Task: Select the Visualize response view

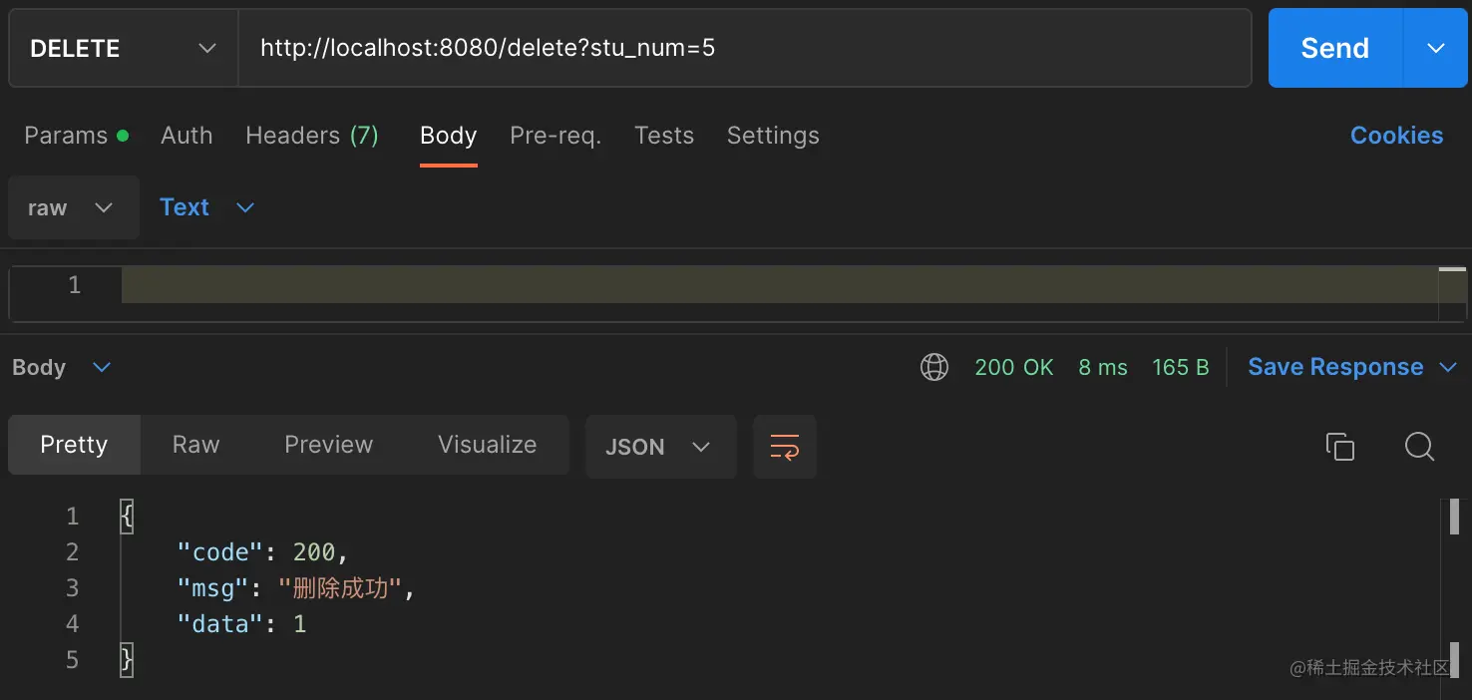Action: (487, 445)
